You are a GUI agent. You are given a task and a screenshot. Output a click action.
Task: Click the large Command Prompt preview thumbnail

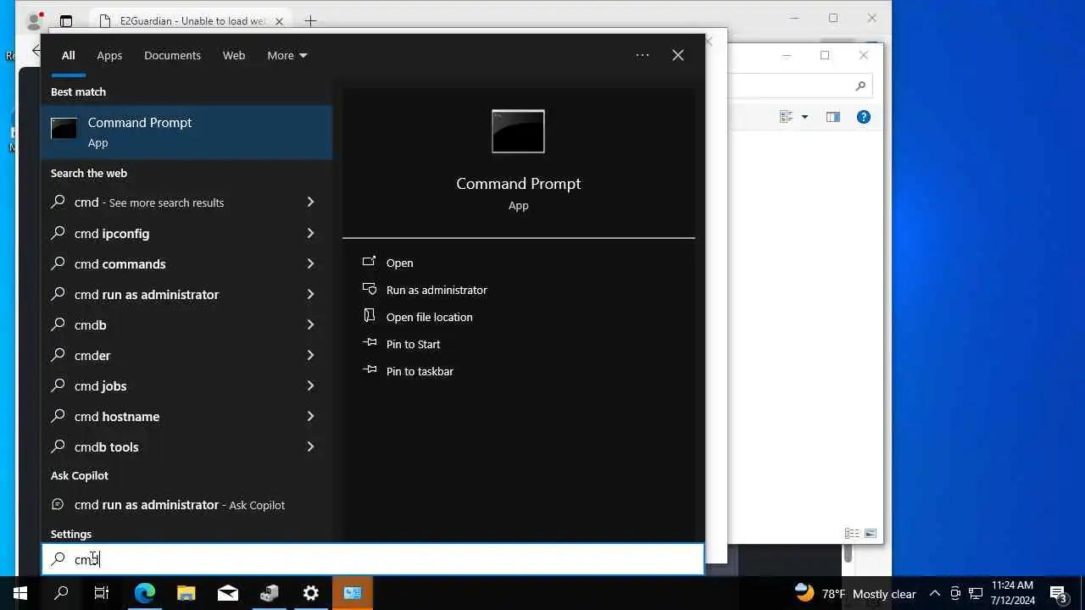[518, 131]
